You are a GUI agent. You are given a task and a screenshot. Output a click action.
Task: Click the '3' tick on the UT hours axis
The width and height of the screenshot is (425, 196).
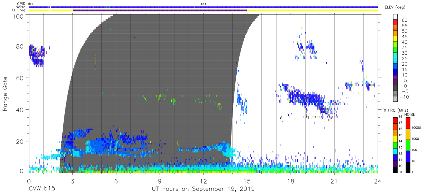coord(73,181)
